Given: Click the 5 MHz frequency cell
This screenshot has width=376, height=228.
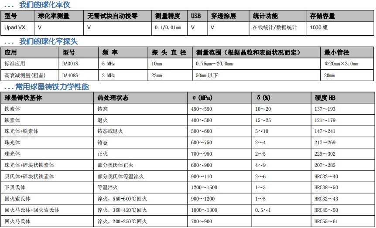Looking at the screenshot, I should coord(109,64).
